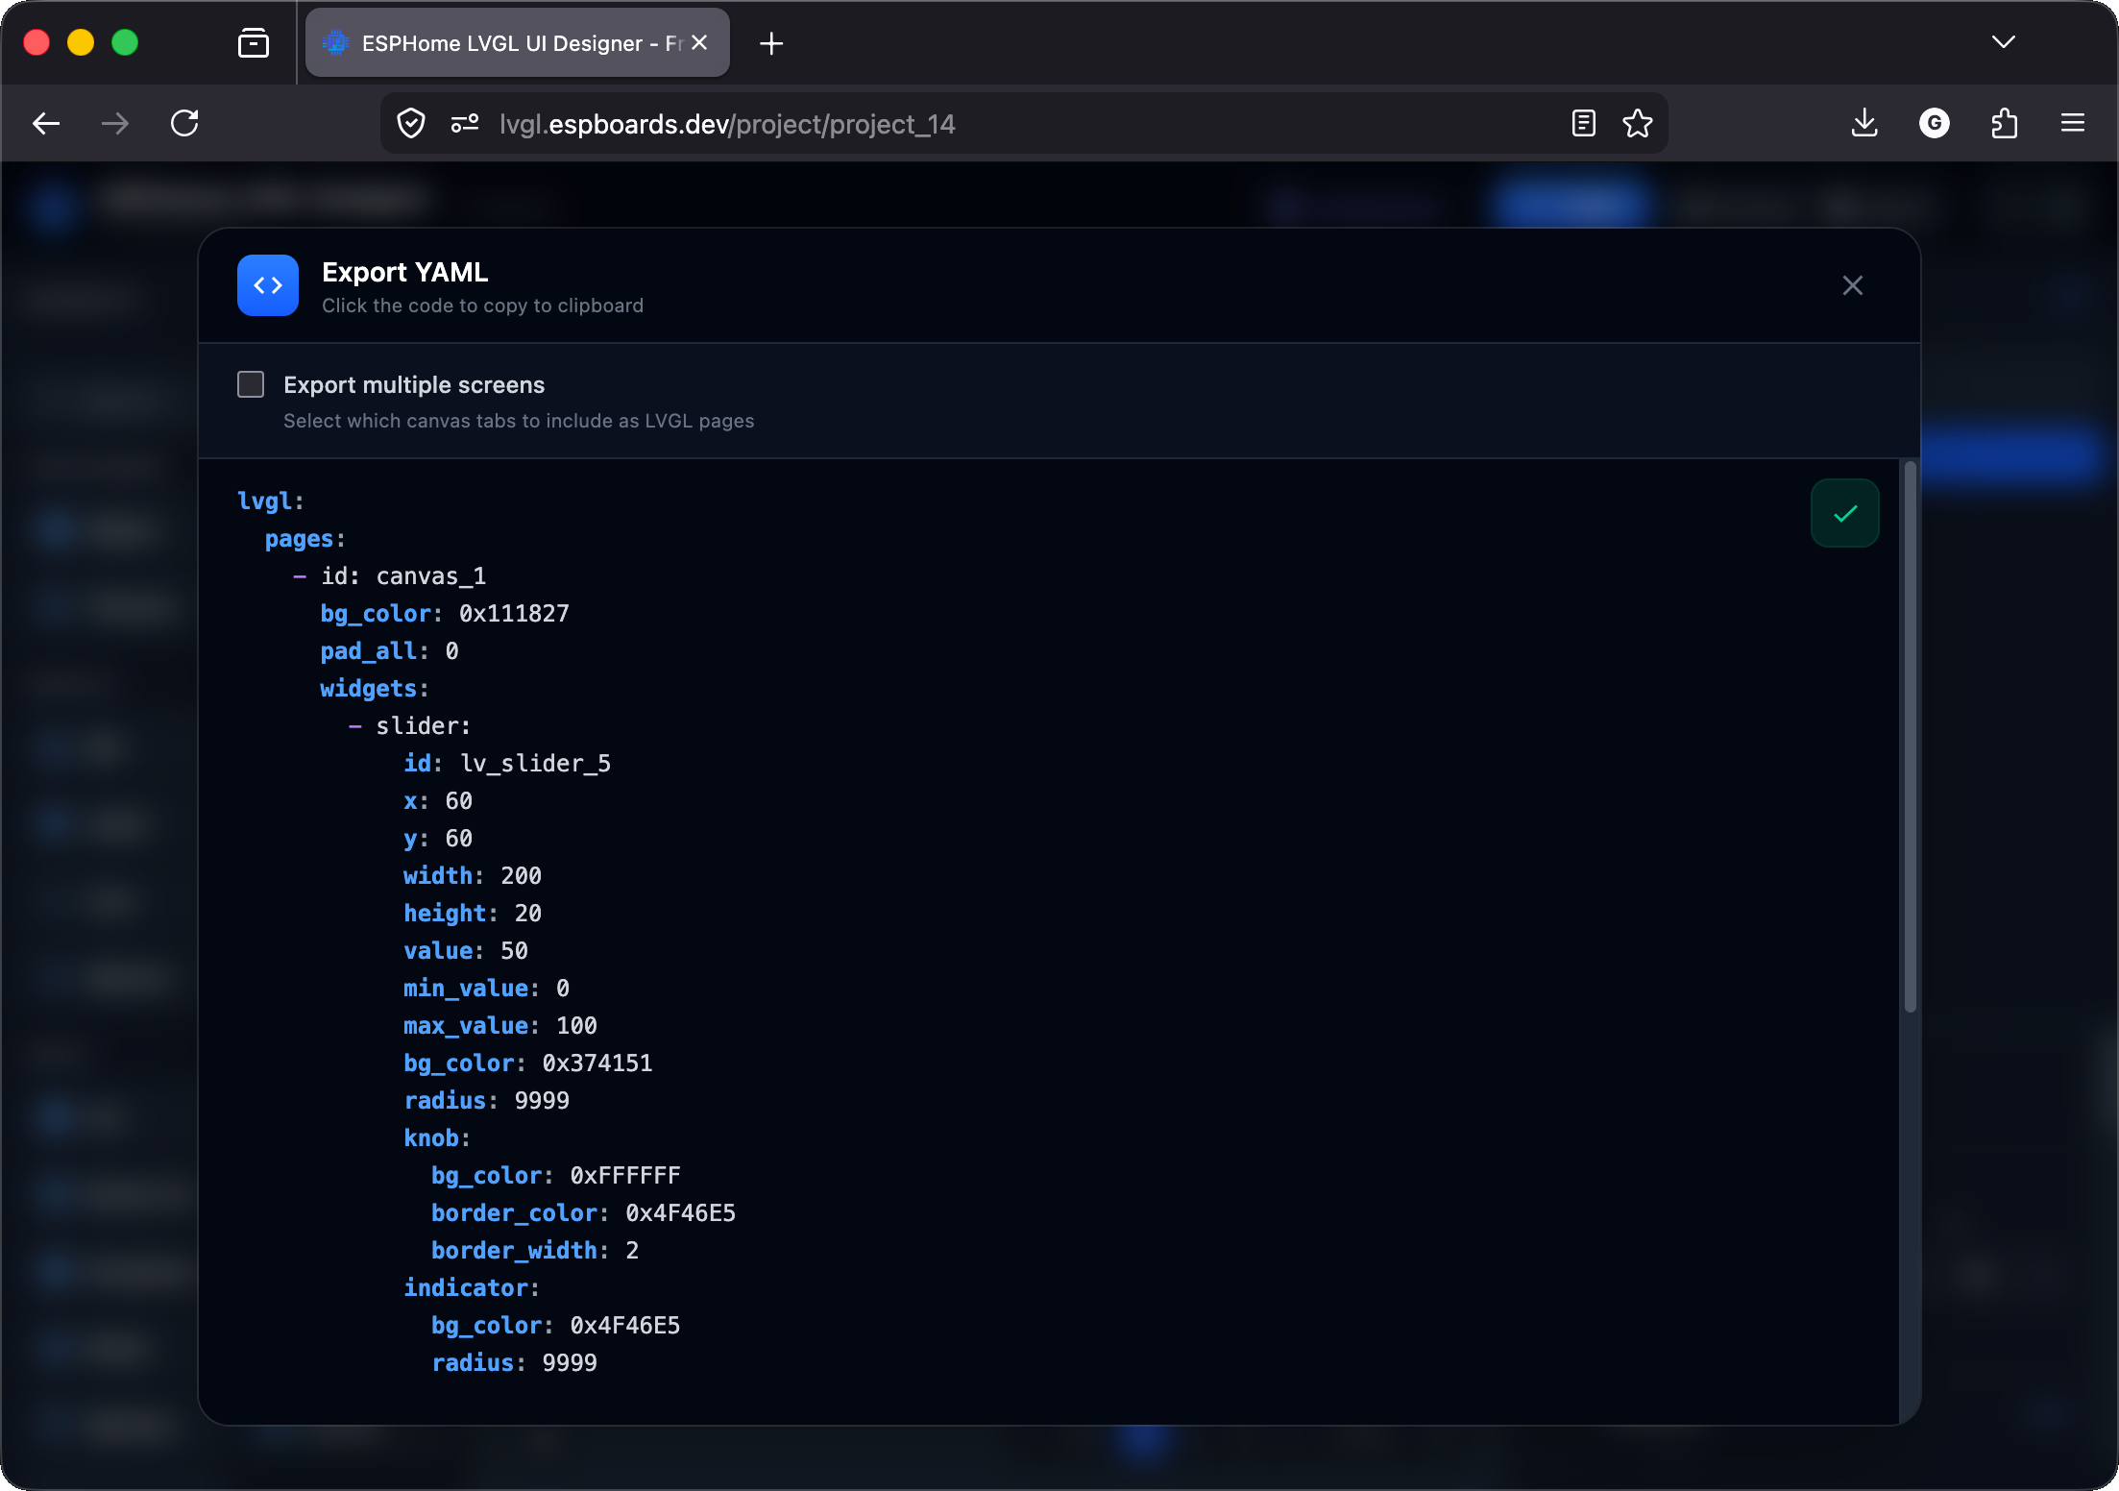Click the bg_color: 0xFFFFFF line
The width and height of the screenshot is (2119, 1491).
click(x=556, y=1175)
